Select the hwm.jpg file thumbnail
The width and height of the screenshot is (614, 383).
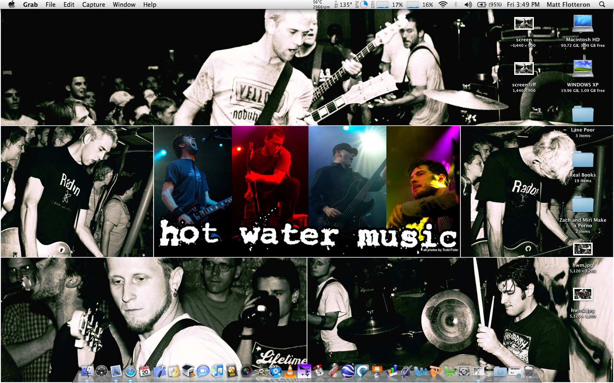(x=582, y=249)
